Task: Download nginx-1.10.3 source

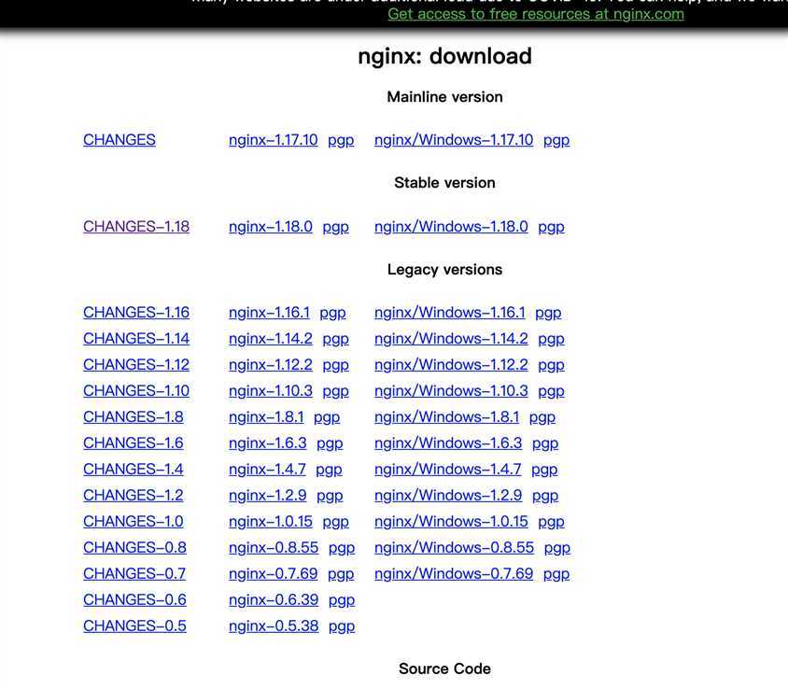Action: [271, 391]
